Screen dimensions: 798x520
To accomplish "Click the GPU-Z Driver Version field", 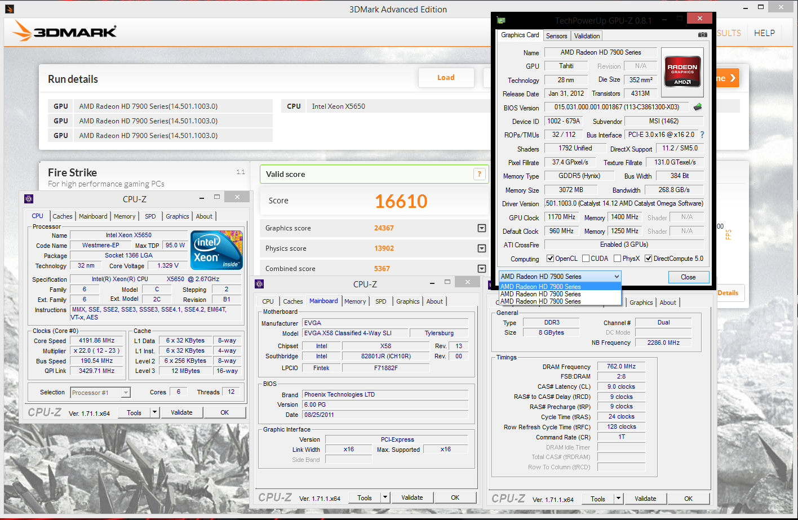I will pos(624,203).
